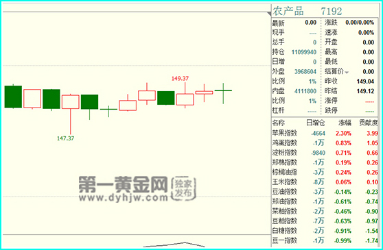Select the 鸡蛋指数 row
Screen dimensions: 383x250
point(325,143)
